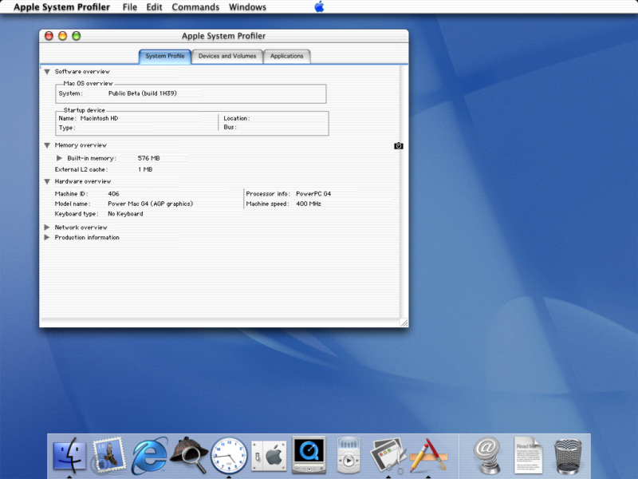Open the Commands menu
This screenshot has height=479, width=638.
click(195, 6)
